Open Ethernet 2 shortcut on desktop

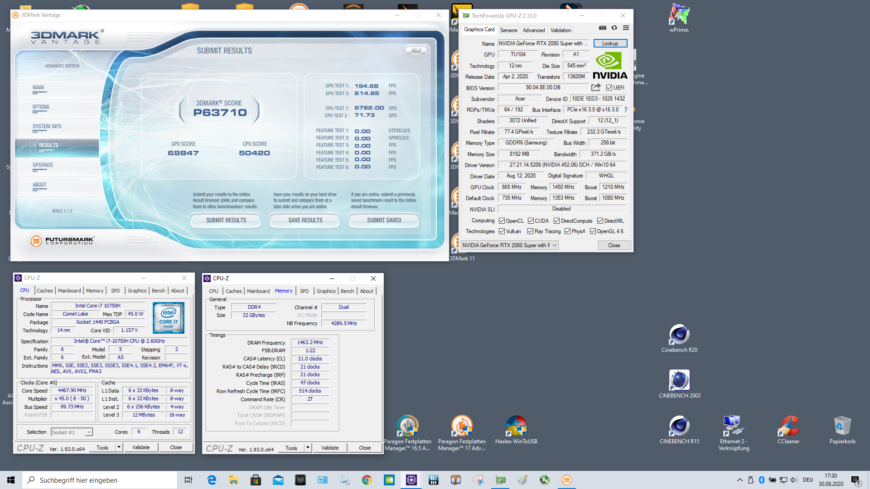(x=734, y=433)
